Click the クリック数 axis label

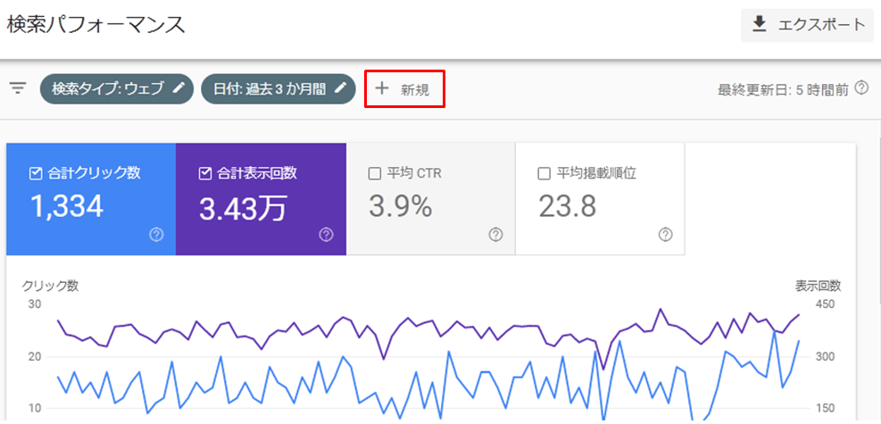click(x=50, y=286)
